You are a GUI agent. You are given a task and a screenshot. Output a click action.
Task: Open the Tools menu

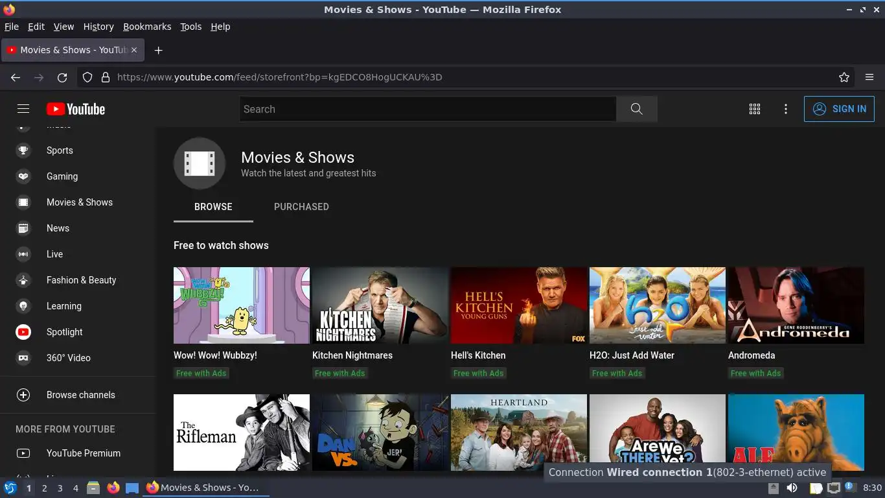tap(191, 27)
